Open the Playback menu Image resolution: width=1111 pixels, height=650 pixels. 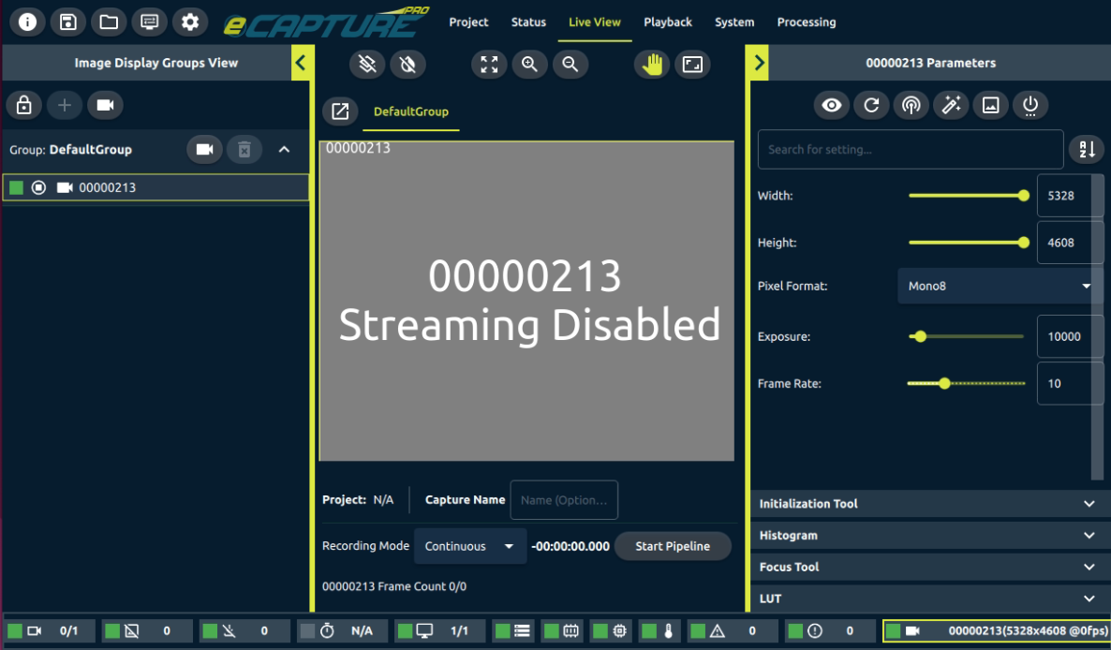(668, 22)
